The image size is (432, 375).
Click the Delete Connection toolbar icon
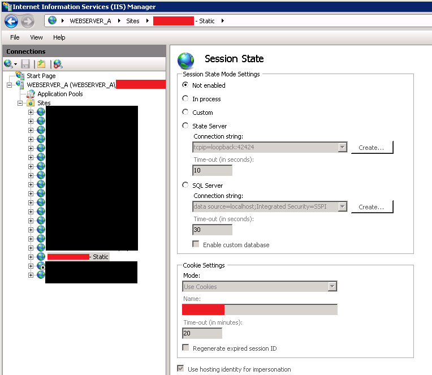point(58,64)
